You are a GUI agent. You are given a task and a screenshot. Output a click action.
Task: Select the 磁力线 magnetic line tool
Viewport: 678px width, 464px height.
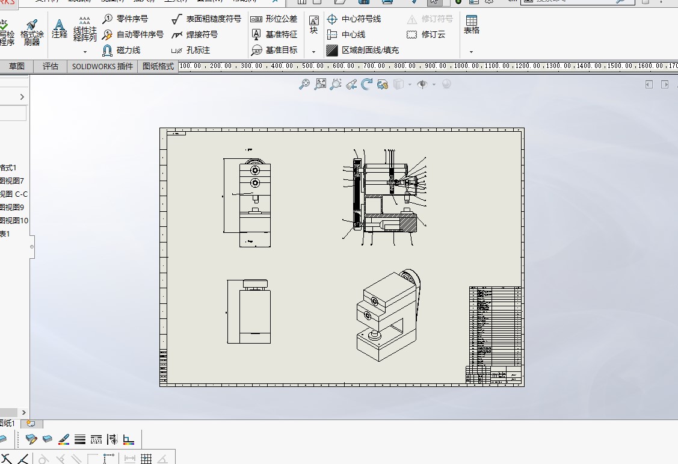(122, 50)
